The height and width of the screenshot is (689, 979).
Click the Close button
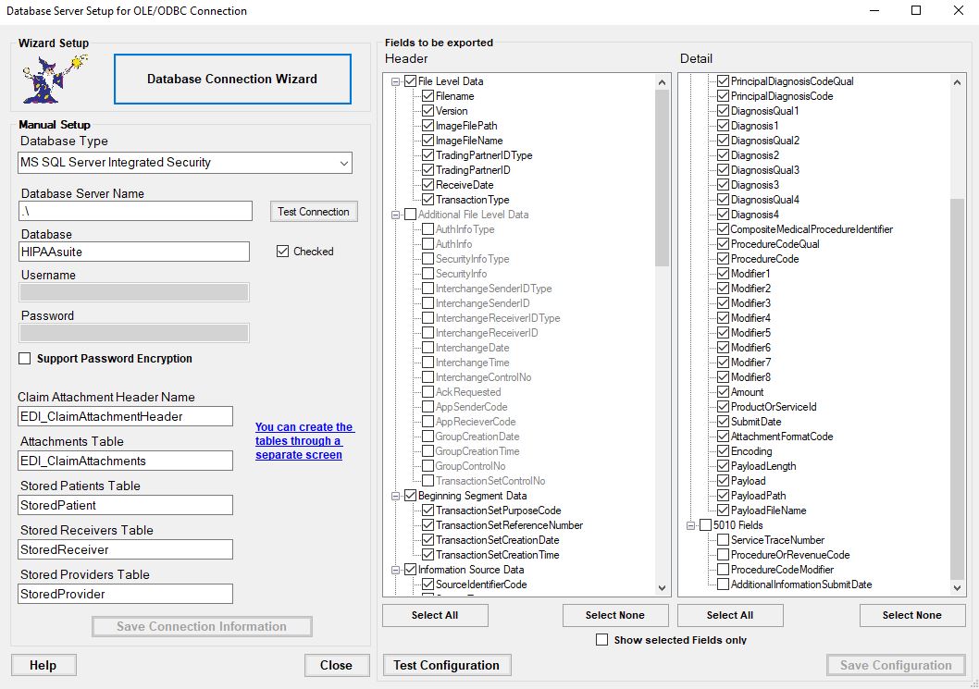[x=337, y=665]
